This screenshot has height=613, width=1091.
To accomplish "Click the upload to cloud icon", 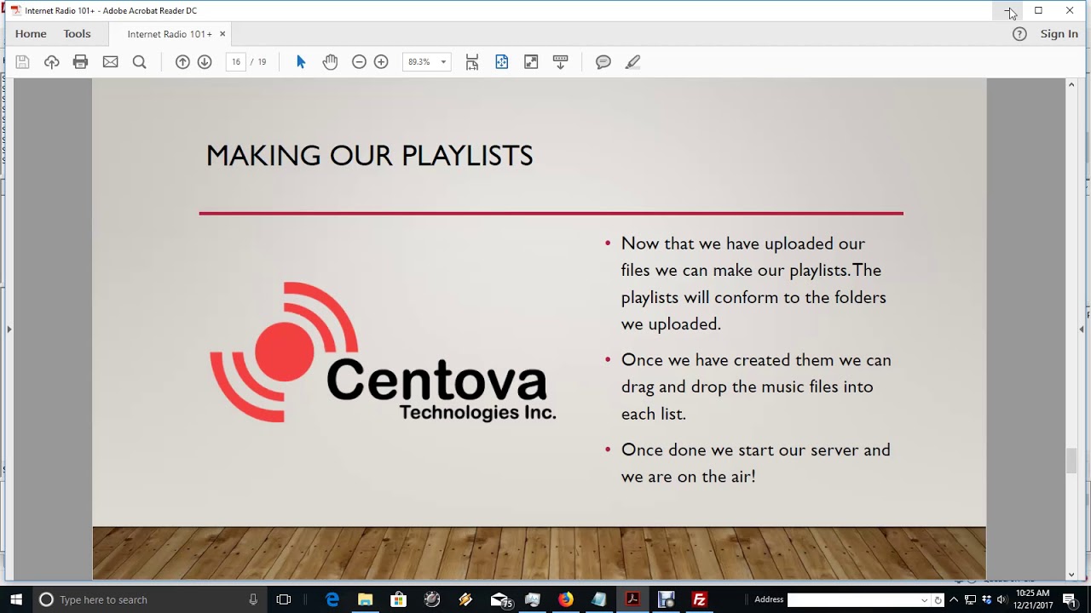I will 52,62.
